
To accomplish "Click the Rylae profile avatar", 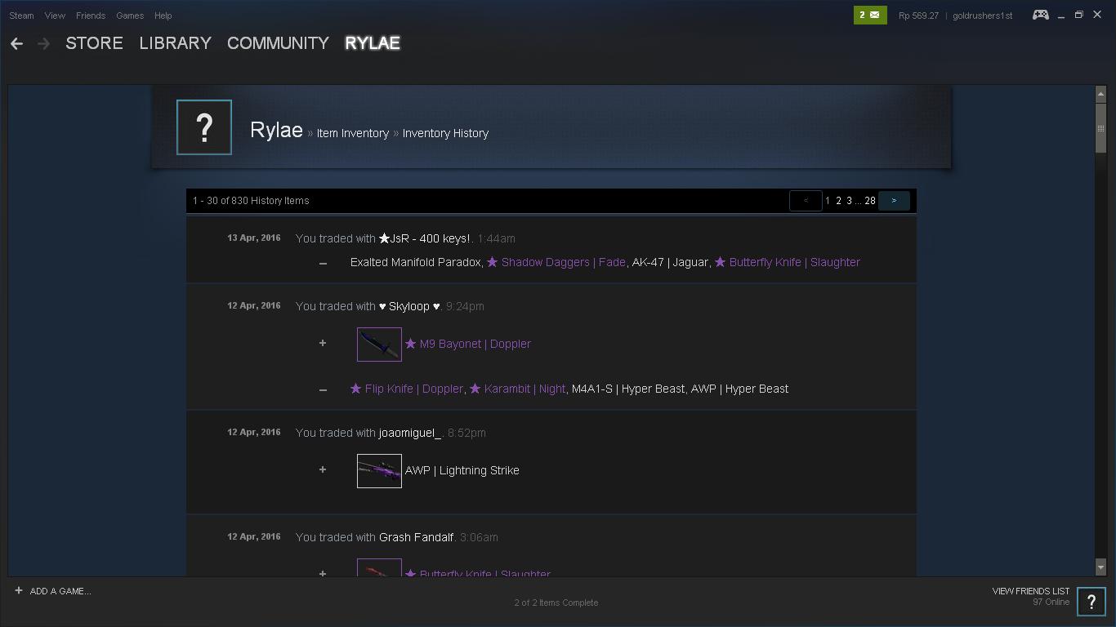I will point(204,127).
